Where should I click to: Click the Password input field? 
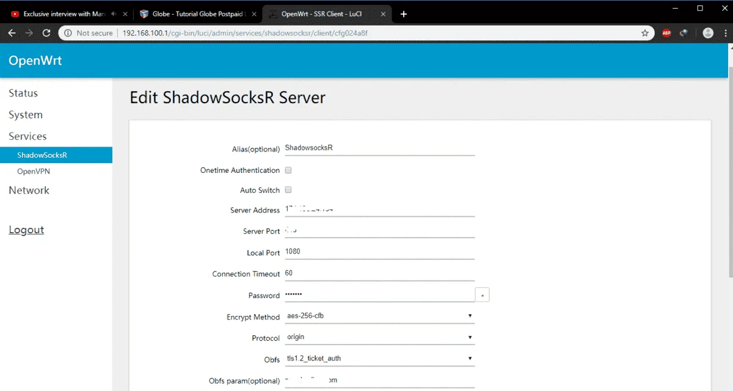380,295
